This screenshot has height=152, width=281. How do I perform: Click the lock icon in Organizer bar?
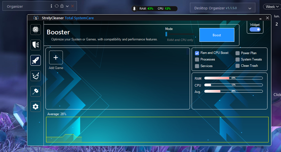(x=62, y=6)
